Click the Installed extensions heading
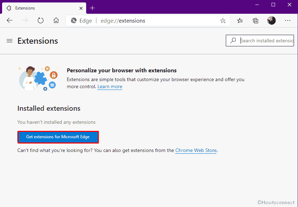 49,108
